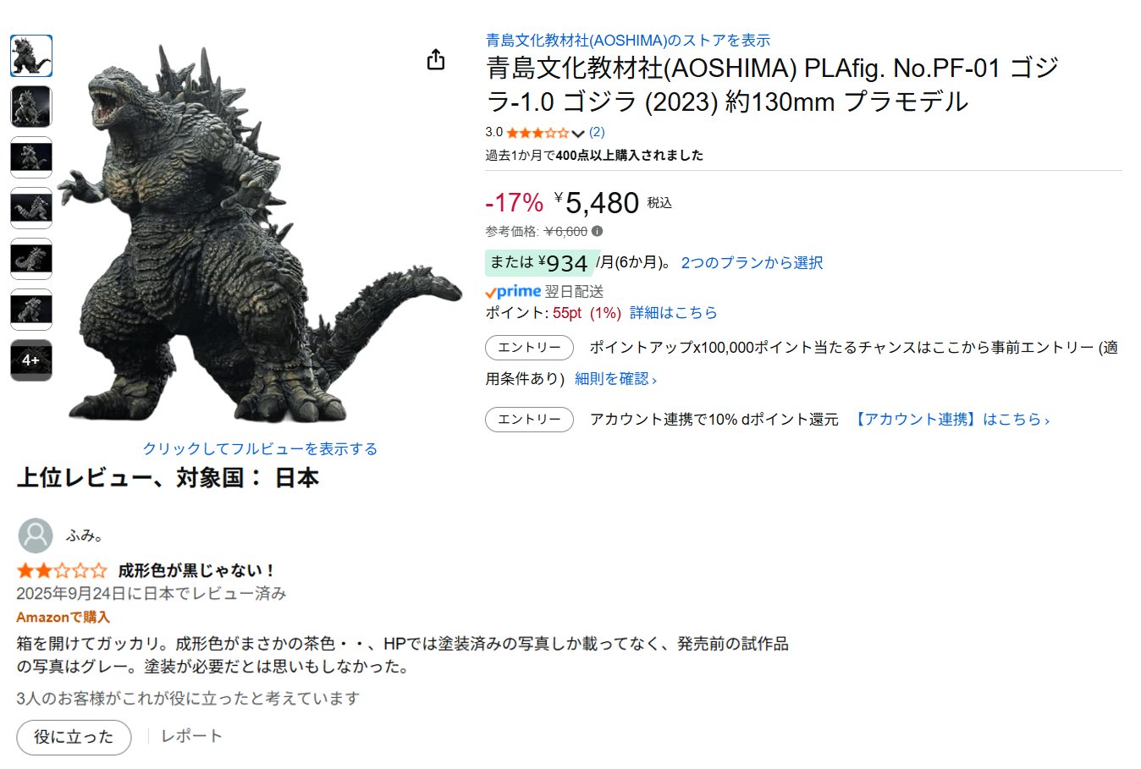
Task: Expand the rating breakdown chevron
Action: 578,134
